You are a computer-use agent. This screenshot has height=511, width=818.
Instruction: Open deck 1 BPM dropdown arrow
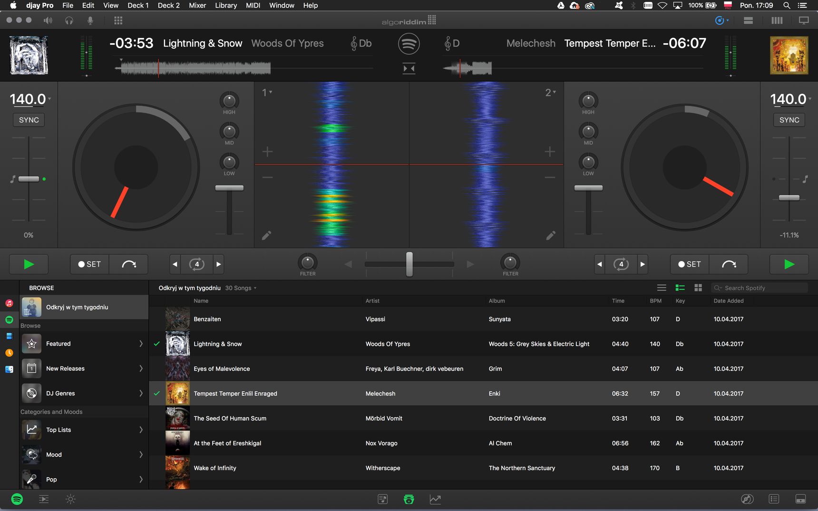coord(50,99)
